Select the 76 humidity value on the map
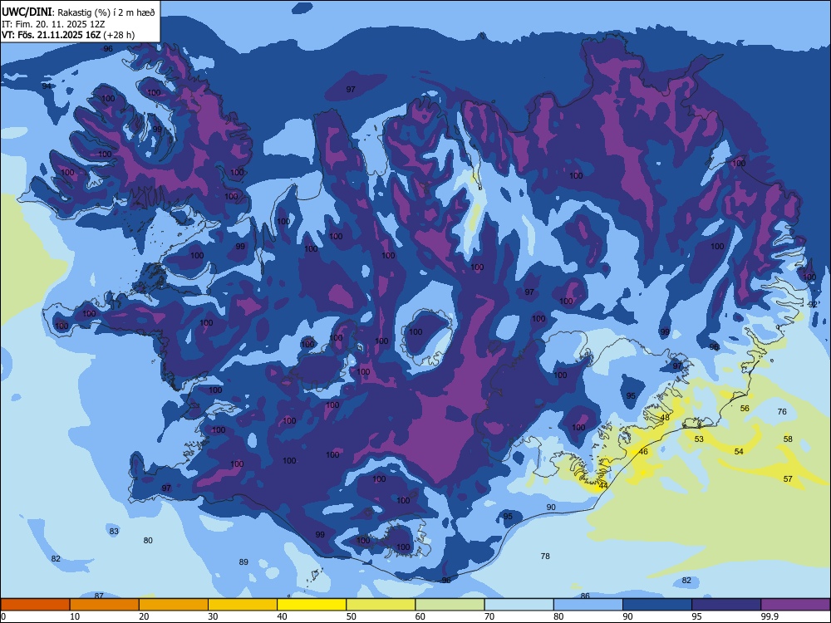Screen dimensions: 831x623 point(782,412)
